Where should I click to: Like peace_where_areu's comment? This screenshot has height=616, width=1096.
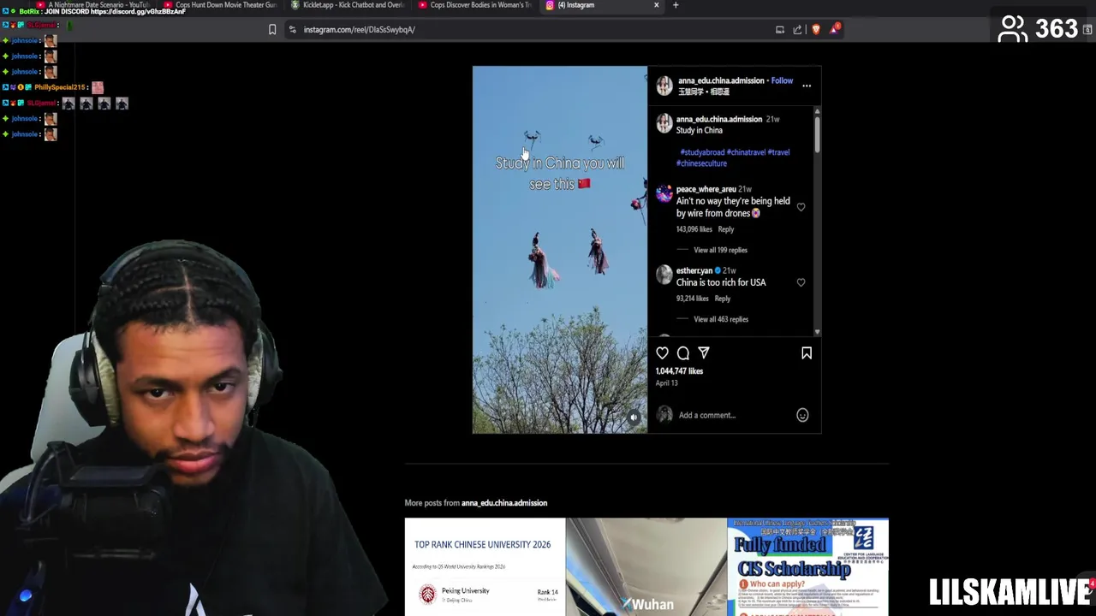[x=801, y=207]
